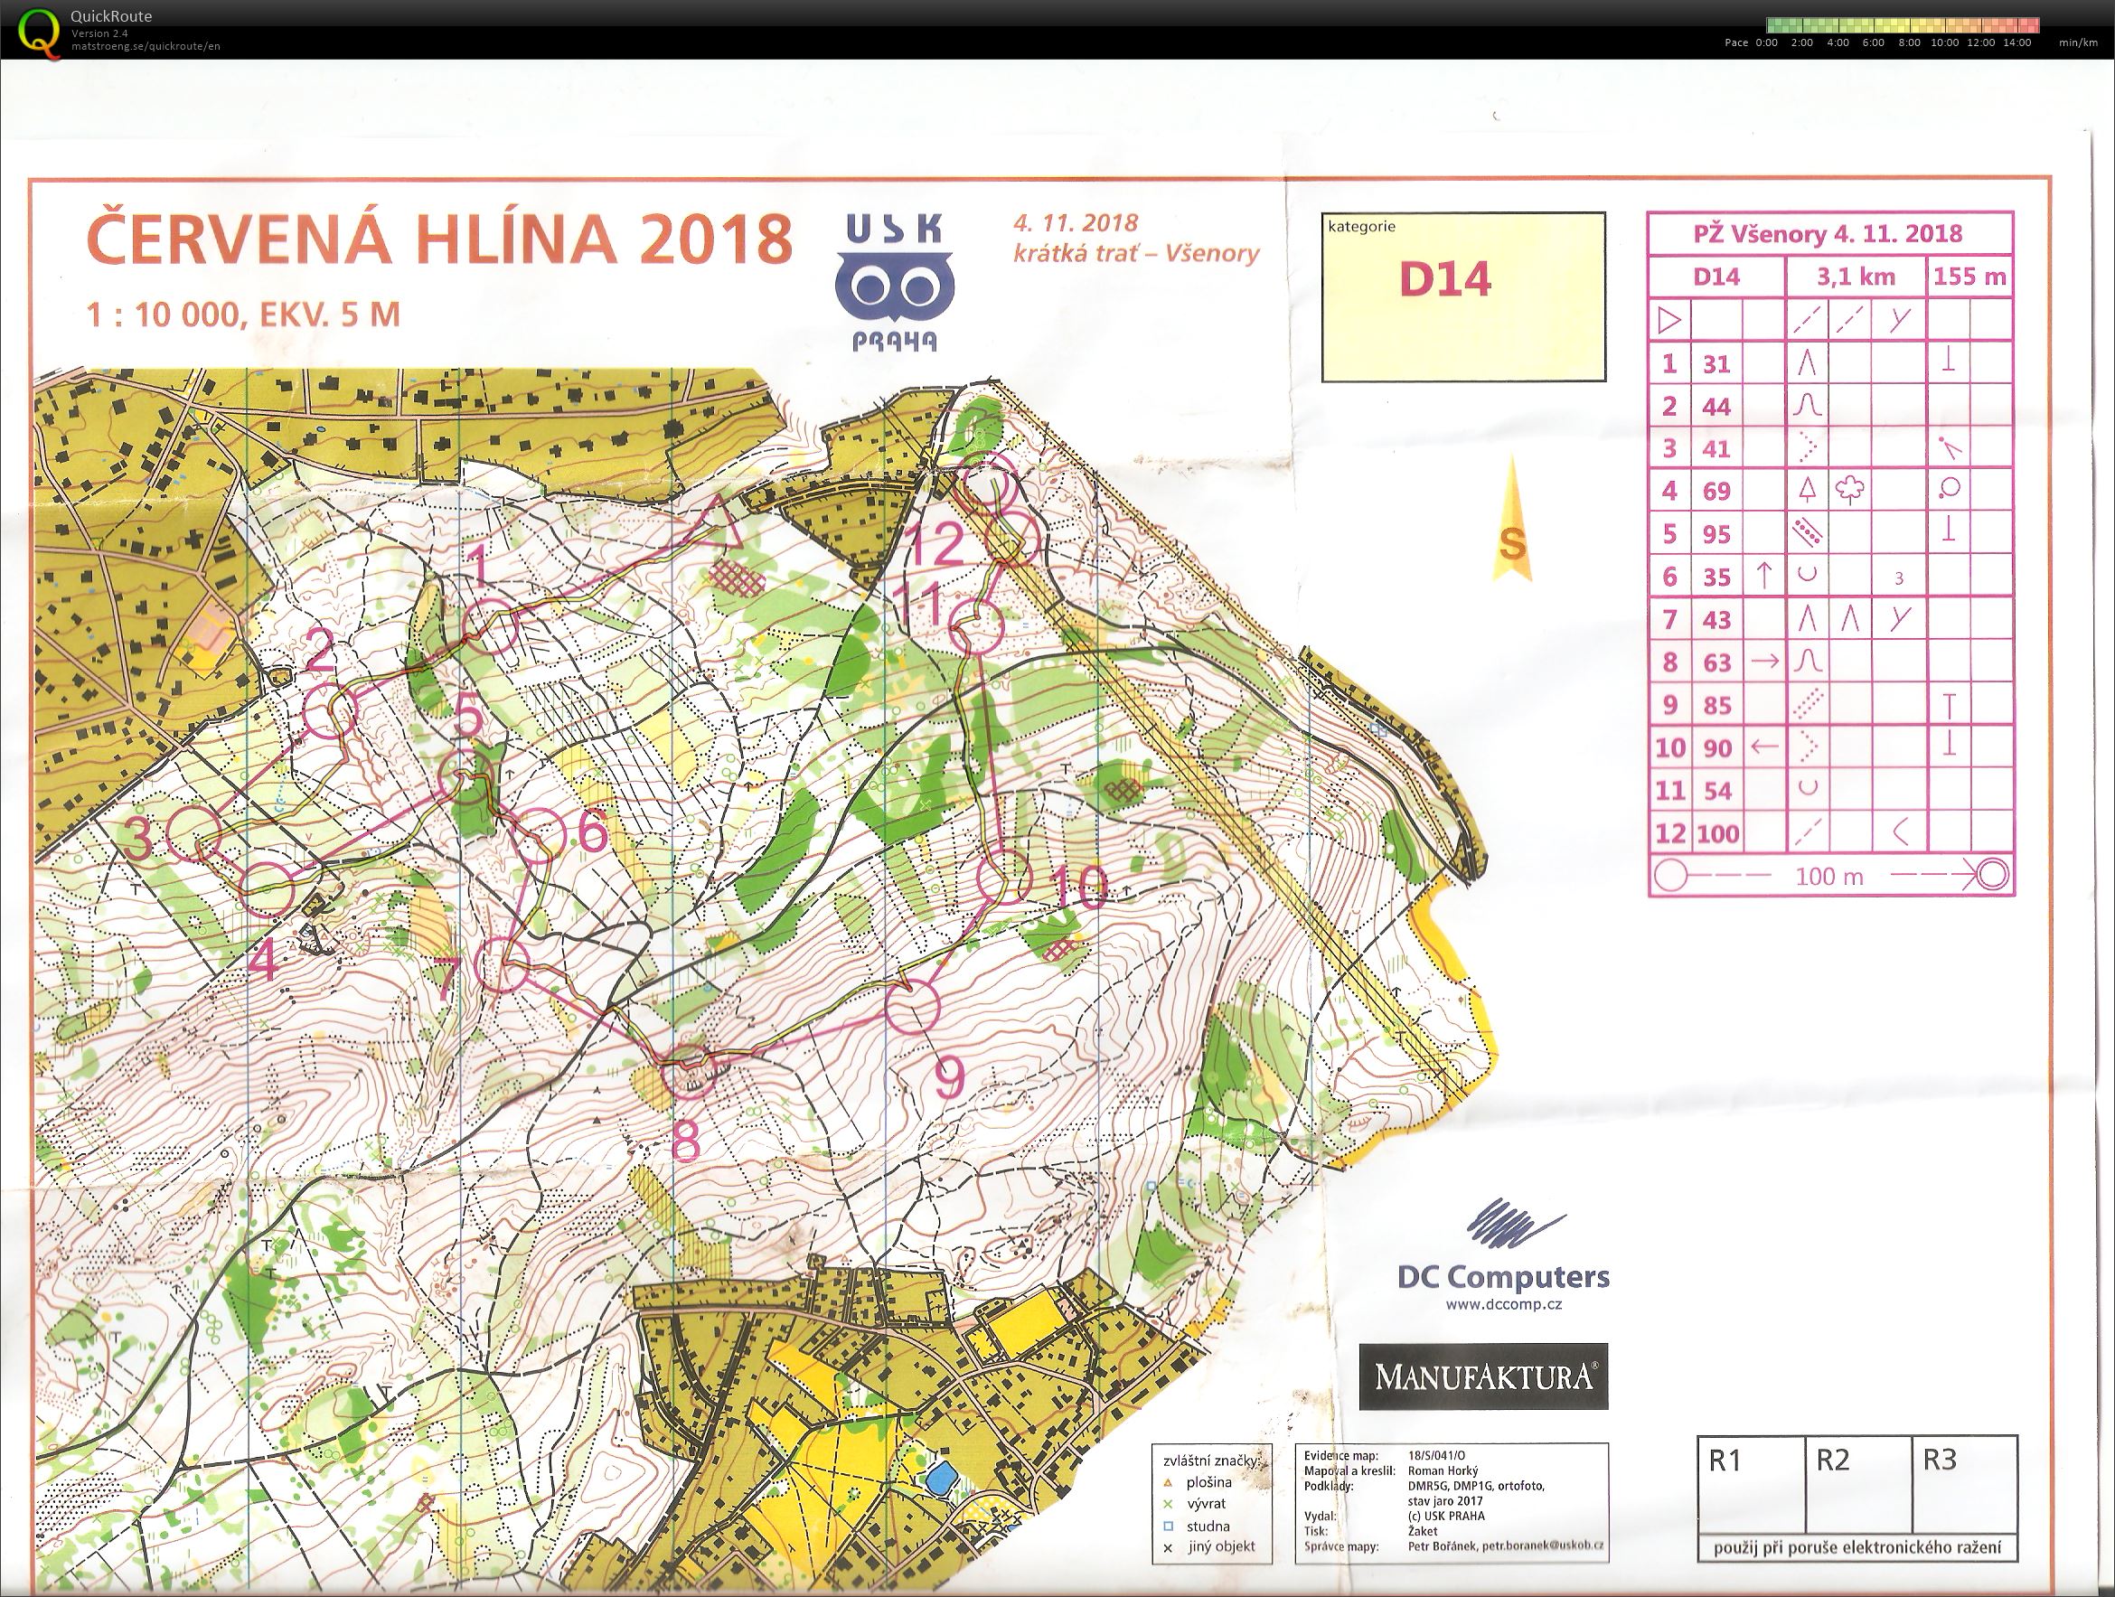Click the start triangle symbol in description table
This screenshot has height=1597, width=2115.
coord(1668,320)
